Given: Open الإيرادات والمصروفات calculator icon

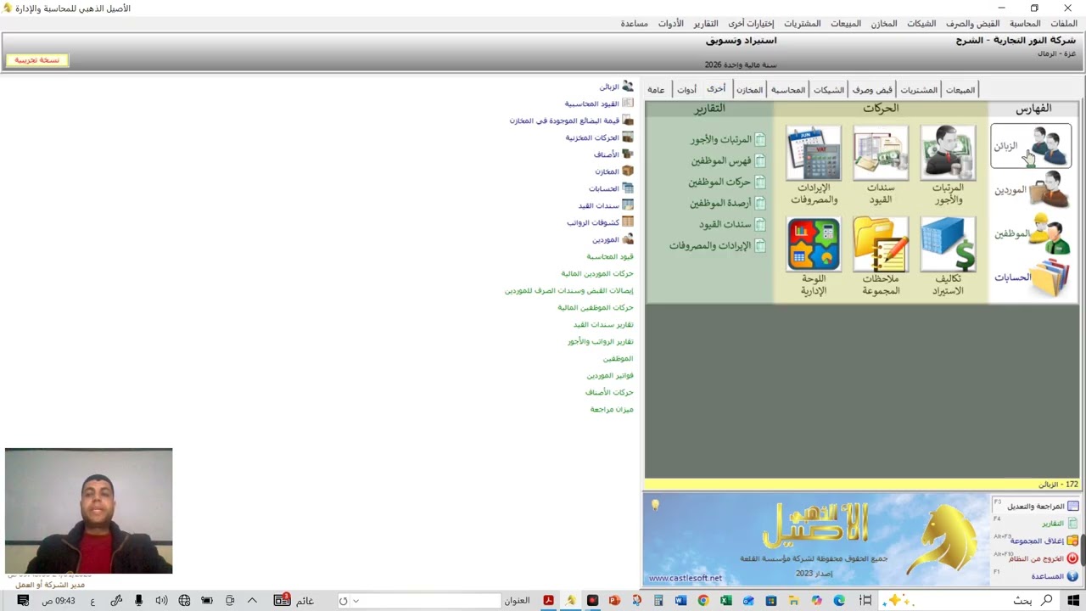Looking at the screenshot, I should pyautogui.click(x=814, y=154).
